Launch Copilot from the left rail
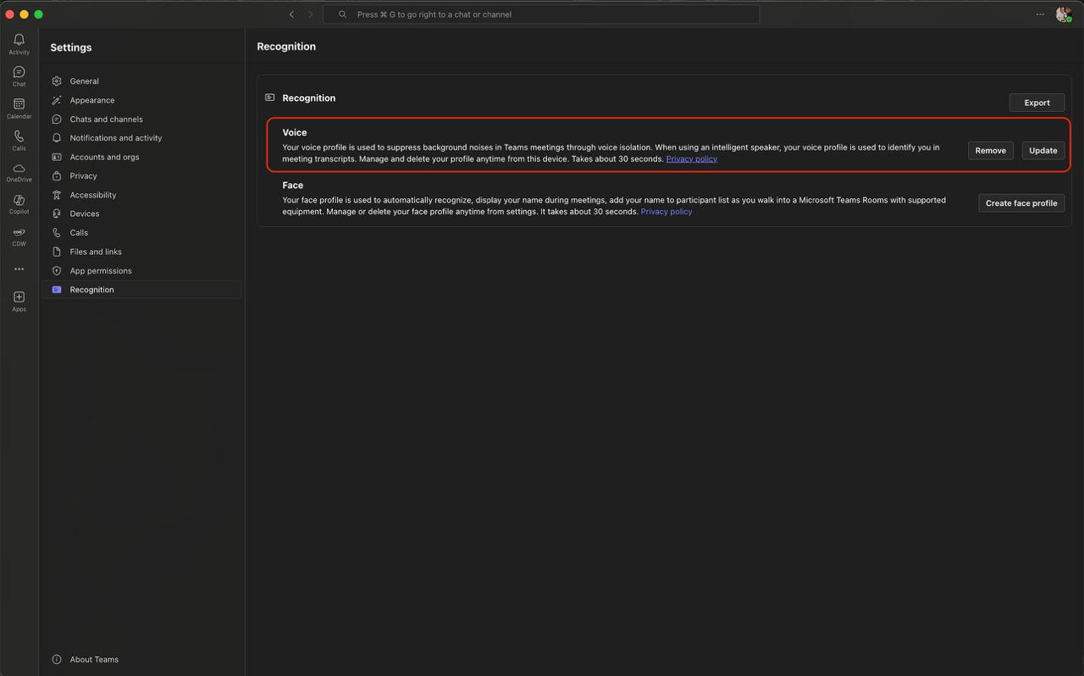 click(19, 202)
